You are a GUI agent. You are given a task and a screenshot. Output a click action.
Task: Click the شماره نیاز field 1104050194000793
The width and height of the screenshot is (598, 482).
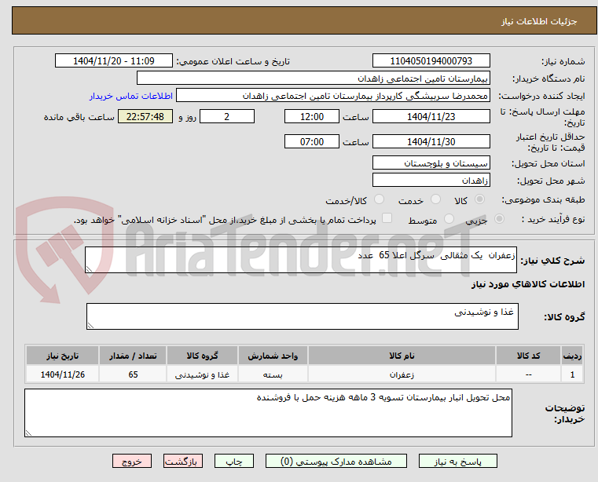click(x=431, y=61)
